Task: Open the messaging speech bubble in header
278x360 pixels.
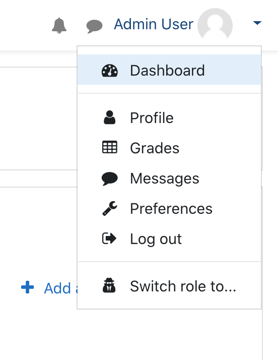Action: click(94, 26)
